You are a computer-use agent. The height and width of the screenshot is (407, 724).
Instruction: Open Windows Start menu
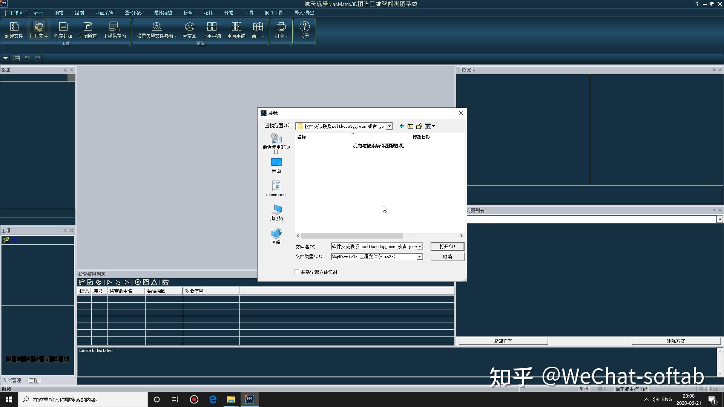[x=9, y=399]
